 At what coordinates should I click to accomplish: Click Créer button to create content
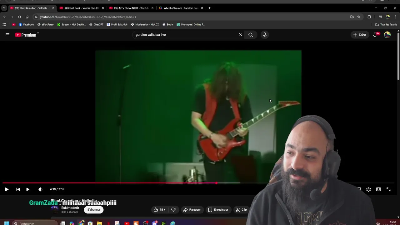click(x=359, y=35)
